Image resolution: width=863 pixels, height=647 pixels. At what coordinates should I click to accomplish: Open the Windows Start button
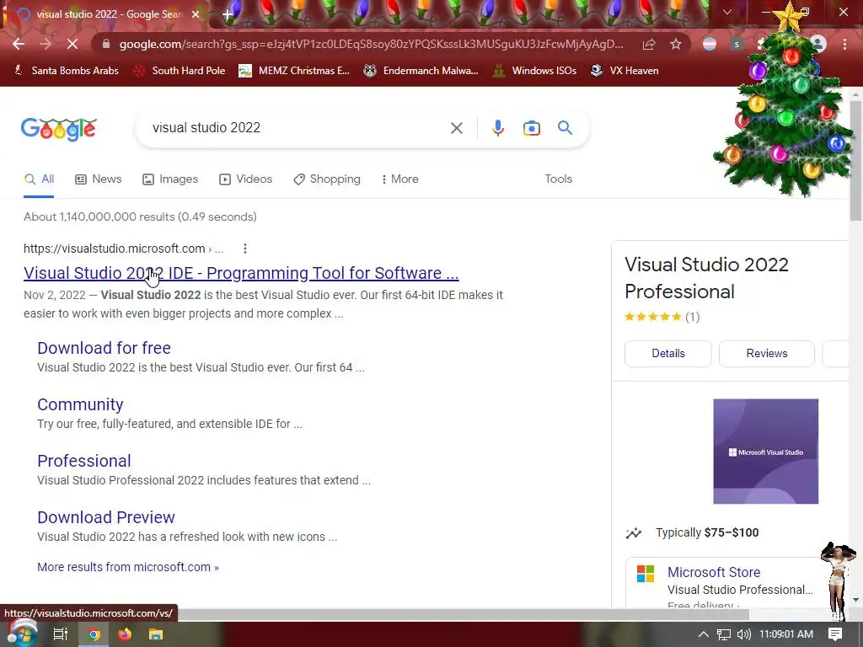[22, 634]
